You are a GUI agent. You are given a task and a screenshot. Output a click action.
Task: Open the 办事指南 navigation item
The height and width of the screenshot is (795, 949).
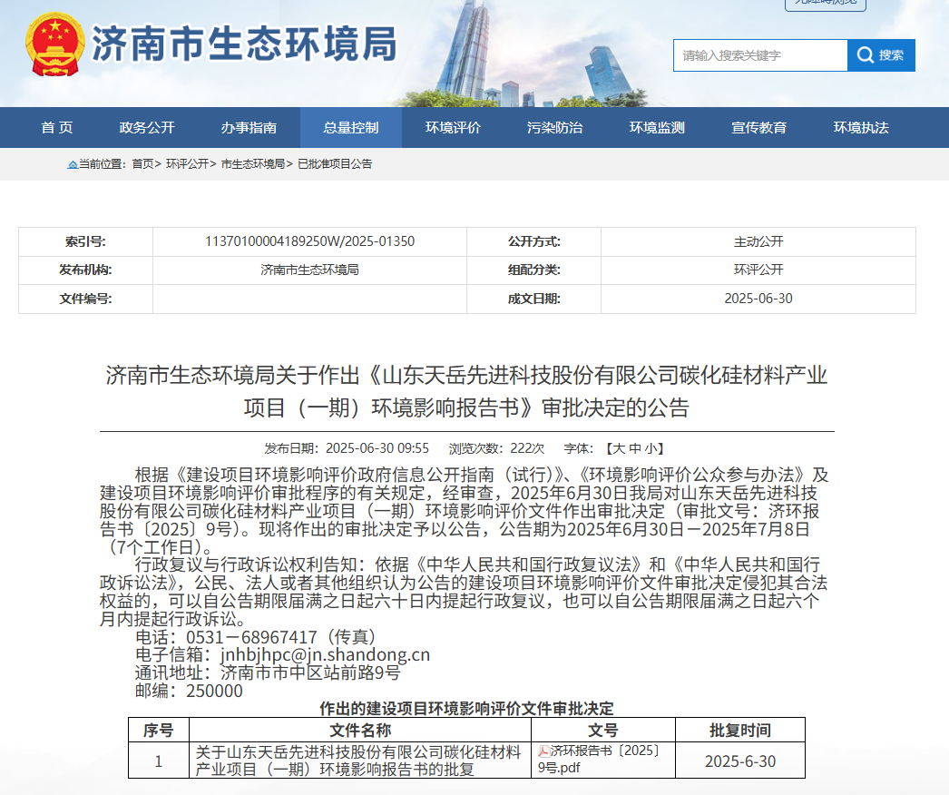(249, 128)
